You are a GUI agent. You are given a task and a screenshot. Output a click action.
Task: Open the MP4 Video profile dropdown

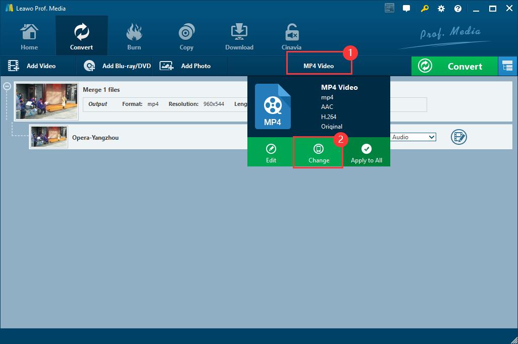pos(319,66)
